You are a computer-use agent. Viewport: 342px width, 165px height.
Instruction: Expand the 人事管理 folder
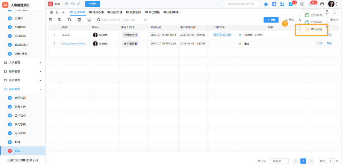23,63
